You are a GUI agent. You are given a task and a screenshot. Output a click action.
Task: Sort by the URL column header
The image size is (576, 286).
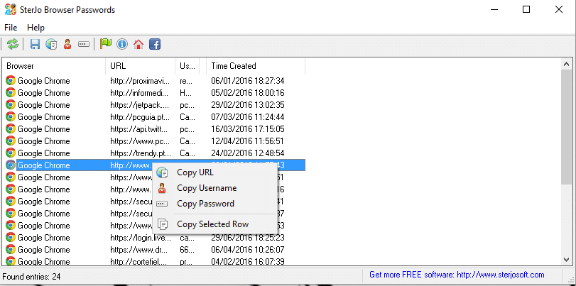click(x=141, y=66)
